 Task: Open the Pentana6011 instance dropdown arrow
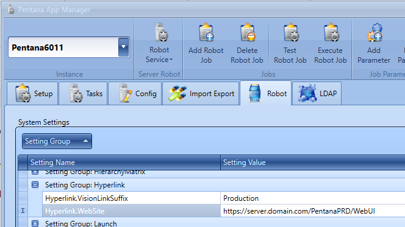[x=123, y=47]
